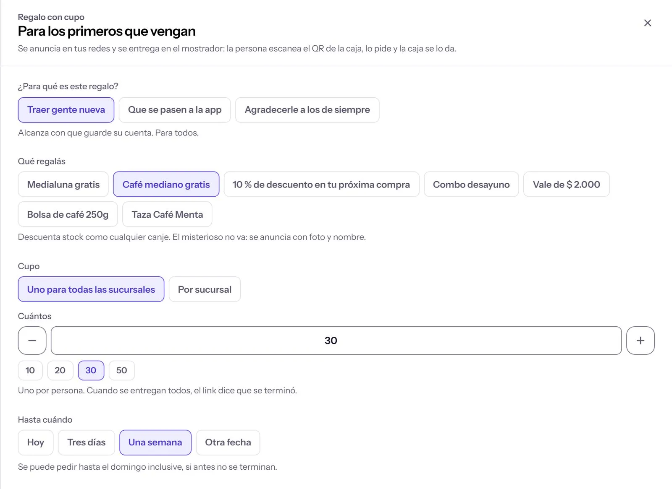Image resolution: width=672 pixels, height=489 pixels.
Task: Switch cupo to Por sucursal
Action: pos(205,289)
